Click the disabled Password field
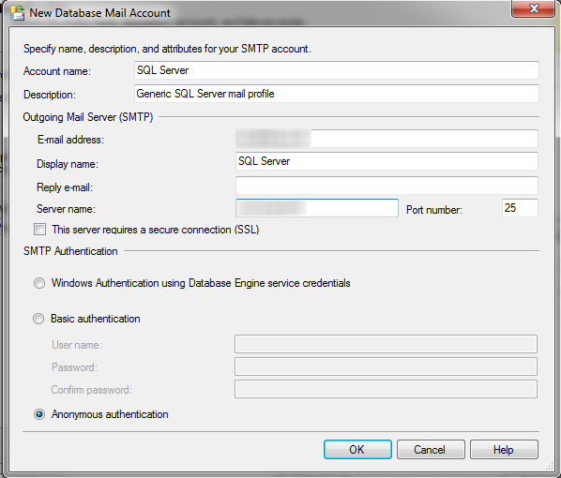The width and height of the screenshot is (561, 478). (386, 366)
